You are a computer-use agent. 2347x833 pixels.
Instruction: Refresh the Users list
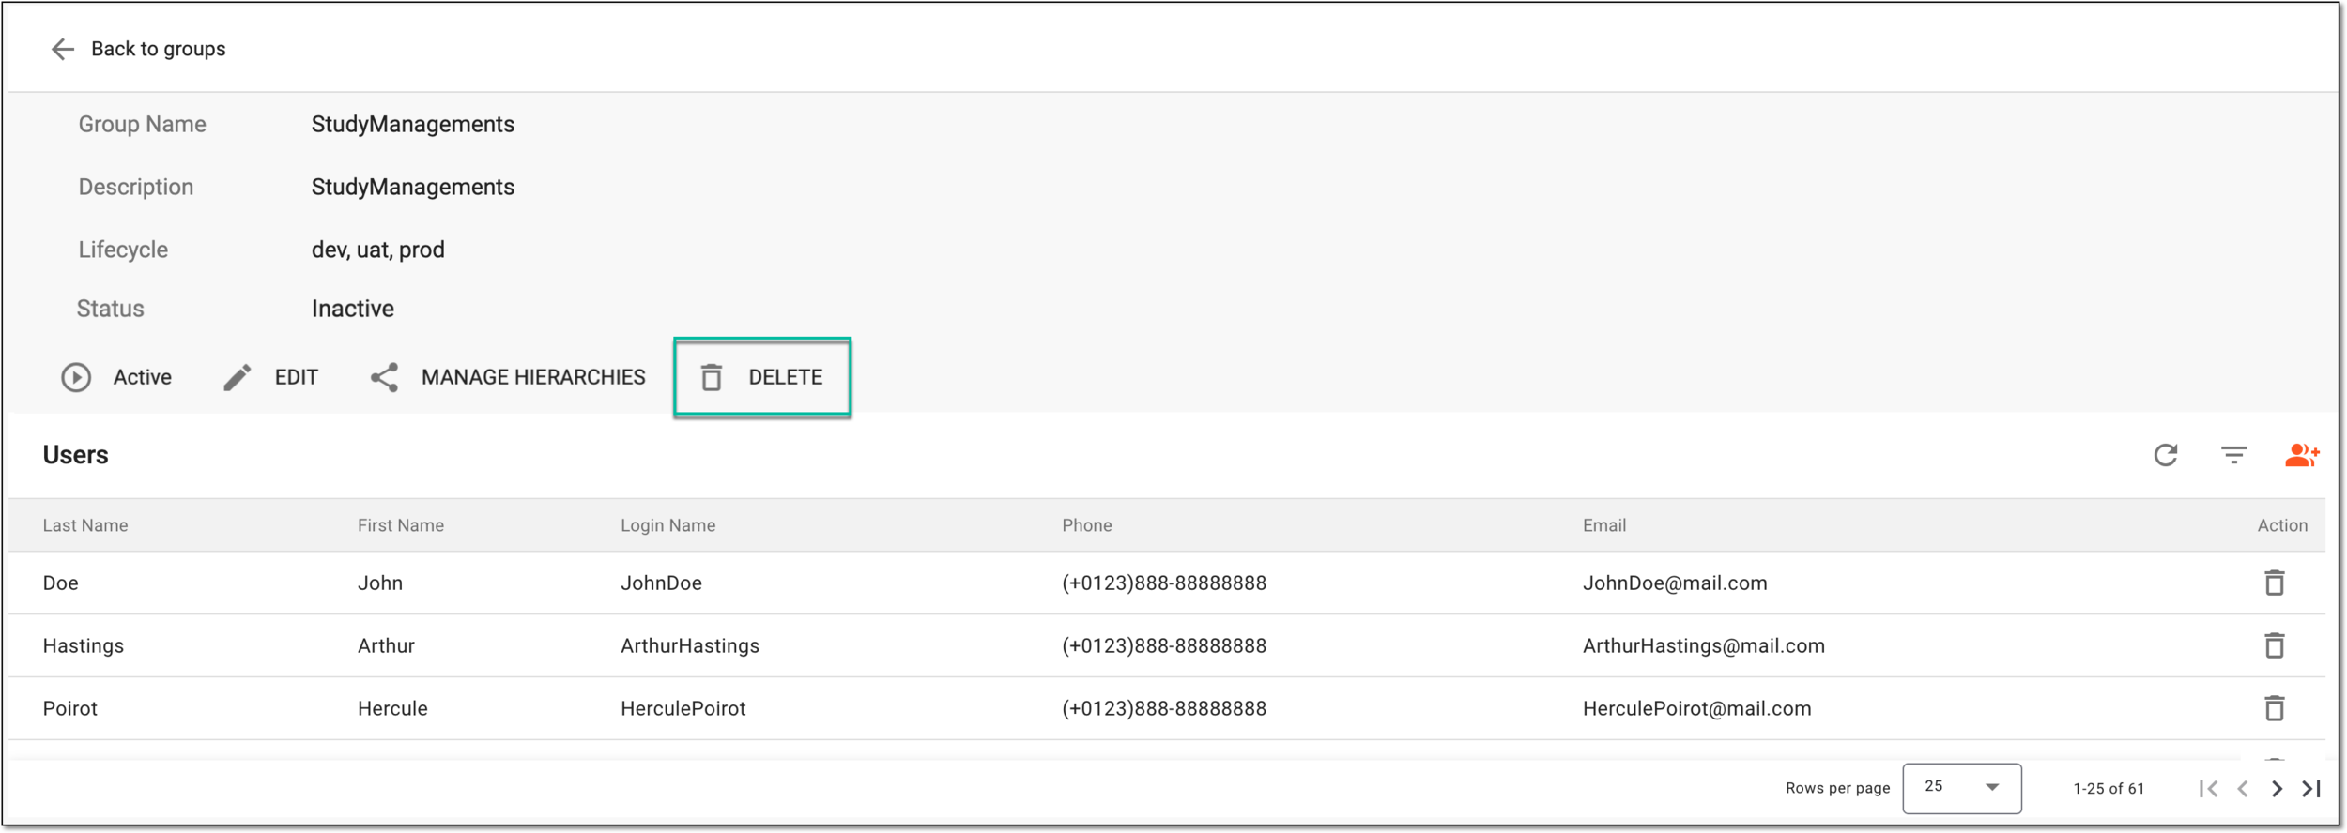click(x=2166, y=455)
